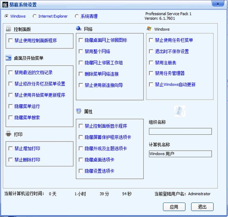Check 隐藏网上邻居工作组
228x217 pixels.
pos(81,62)
